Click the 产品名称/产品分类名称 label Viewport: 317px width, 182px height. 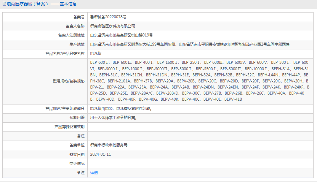(x=65, y=54)
